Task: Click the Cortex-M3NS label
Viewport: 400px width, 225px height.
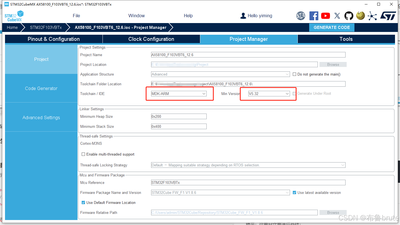Action: tap(91, 143)
